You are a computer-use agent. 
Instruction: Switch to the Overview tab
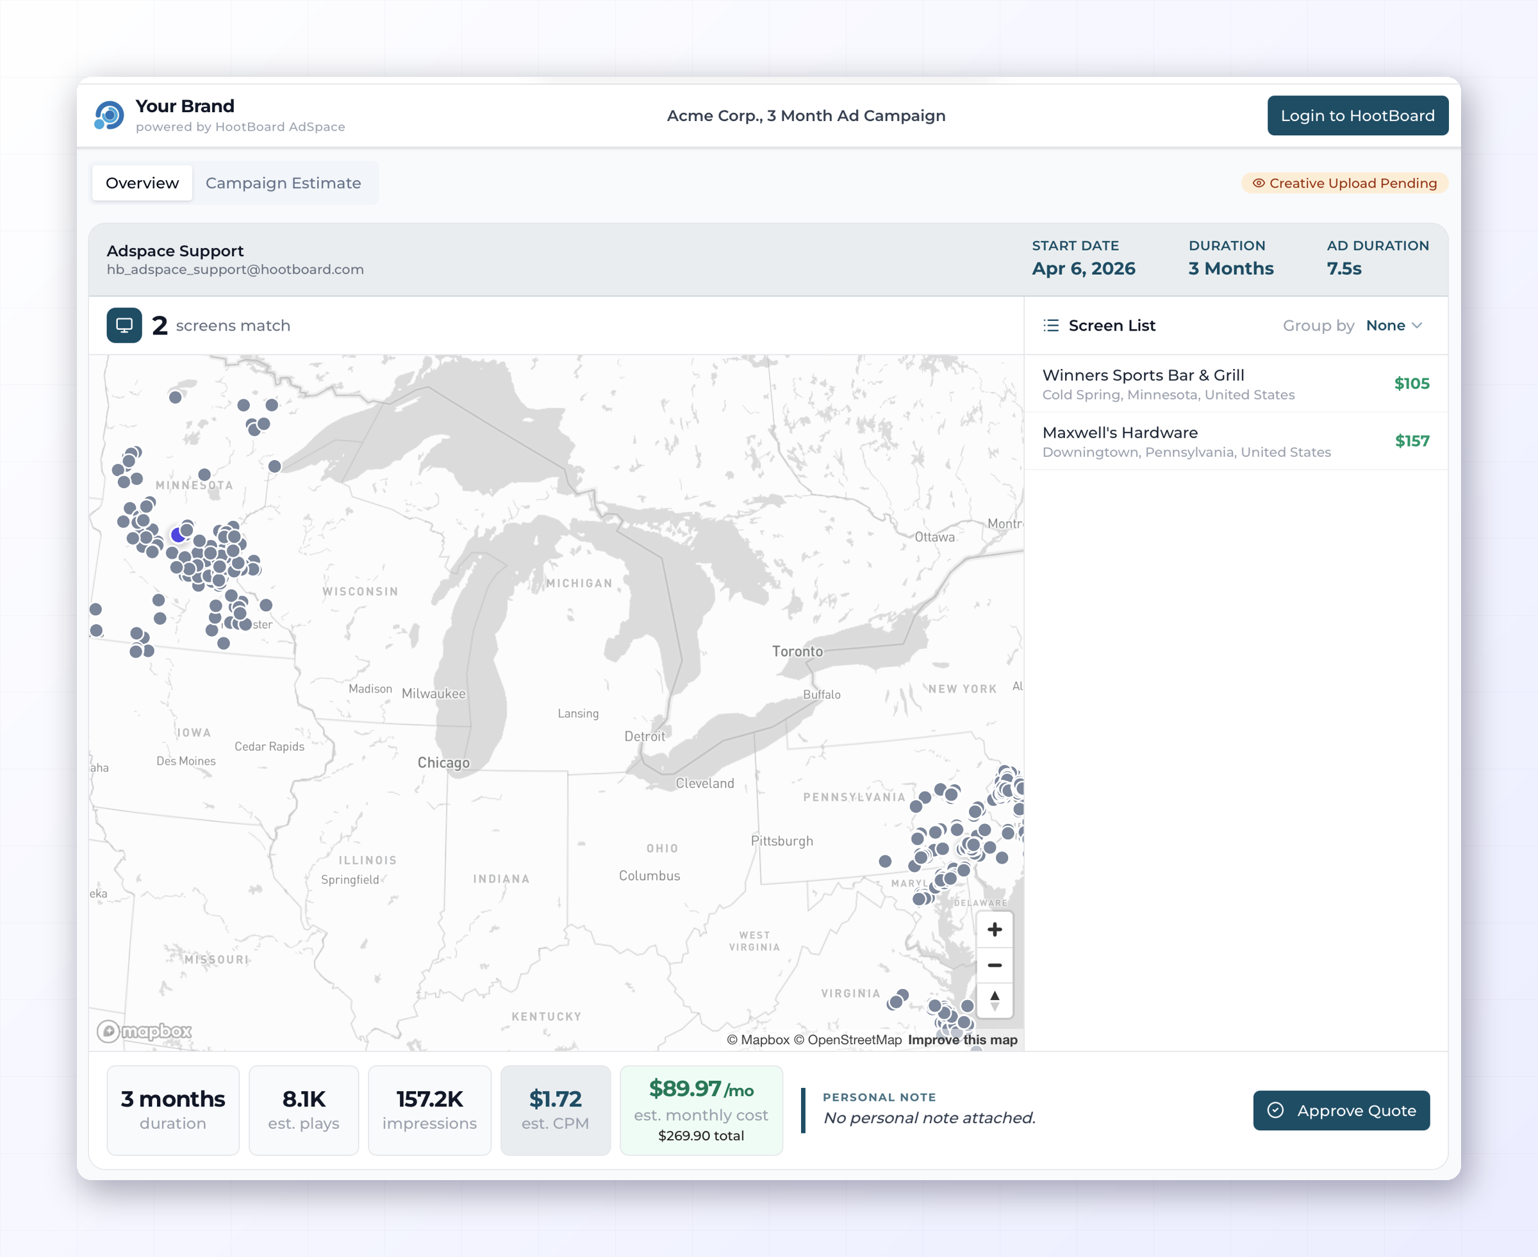tap(142, 183)
